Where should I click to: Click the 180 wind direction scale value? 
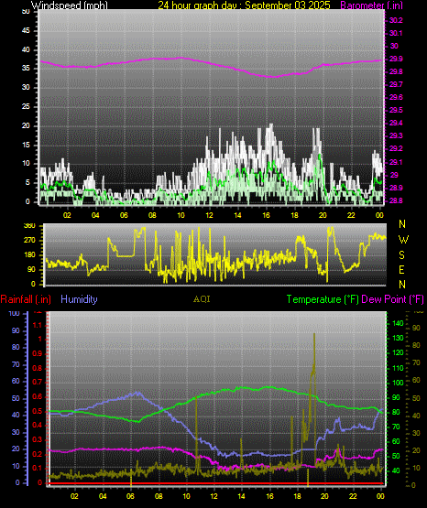(x=29, y=255)
